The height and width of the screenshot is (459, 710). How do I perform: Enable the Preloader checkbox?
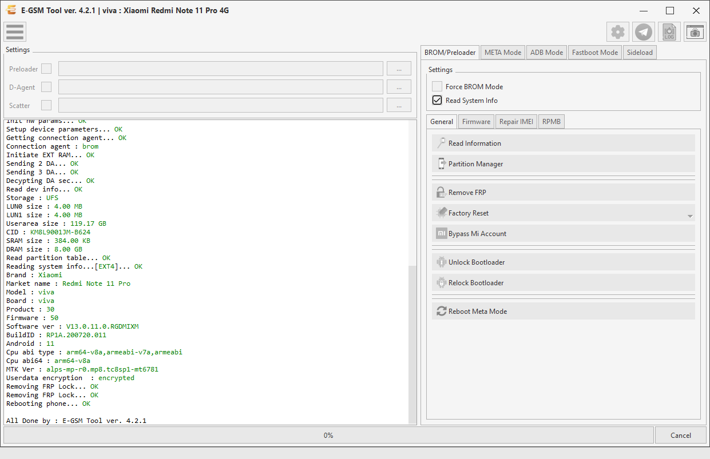pyautogui.click(x=46, y=69)
